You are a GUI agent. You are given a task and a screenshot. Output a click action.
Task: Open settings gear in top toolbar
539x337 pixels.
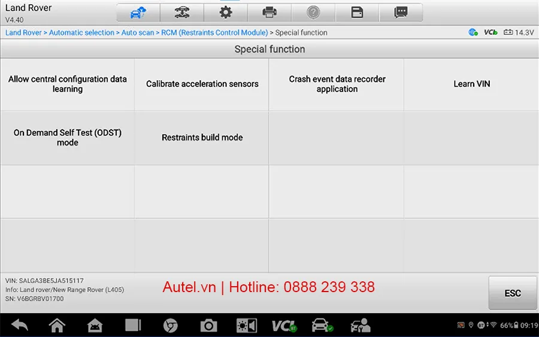click(x=226, y=13)
